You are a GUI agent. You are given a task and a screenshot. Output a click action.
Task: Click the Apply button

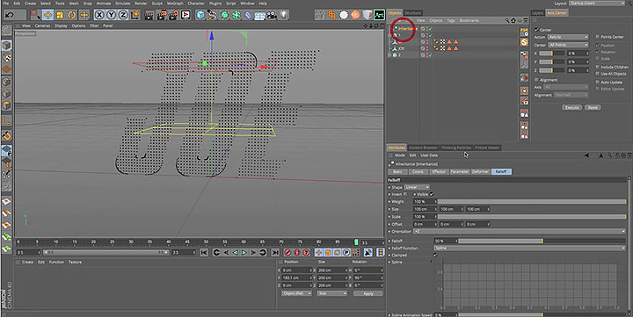click(x=368, y=293)
